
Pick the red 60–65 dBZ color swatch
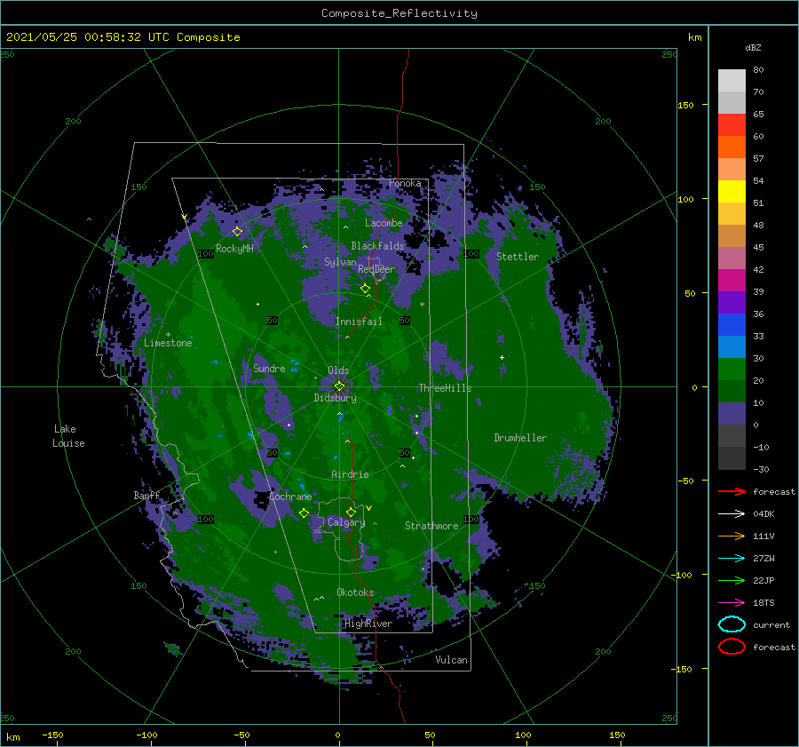pyautogui.click(x=732, y=125)
